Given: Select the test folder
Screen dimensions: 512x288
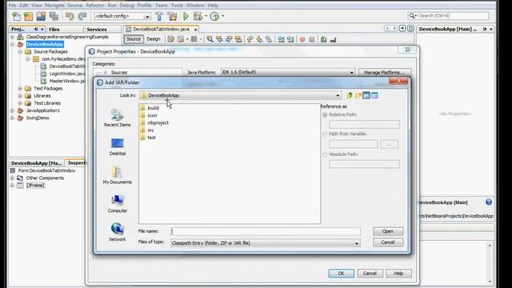Looking at the screenshot, I should tap(147, 138).
